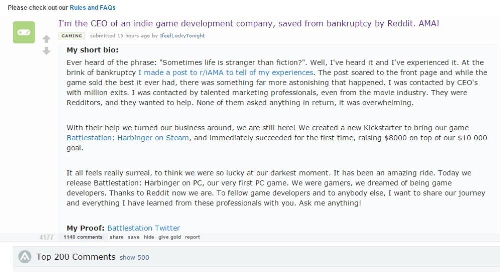Image resolution: width=500 pixels, height=272 pixels.
Task: Visit IfeelLuckyTonight's user profile
Action: 182,36
